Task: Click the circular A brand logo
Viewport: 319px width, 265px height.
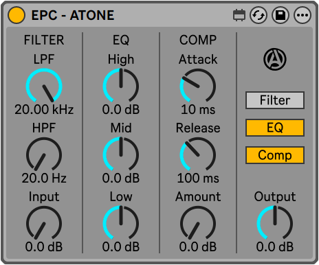Action: click(x=275, y=59)
